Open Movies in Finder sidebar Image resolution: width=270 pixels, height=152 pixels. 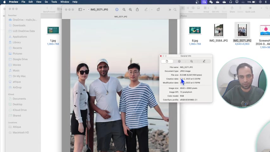point(15,65)
